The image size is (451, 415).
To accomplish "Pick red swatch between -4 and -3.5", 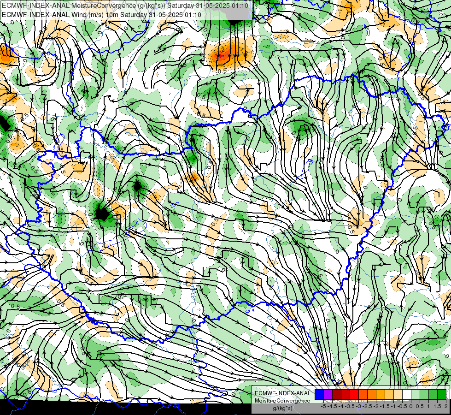I will [x=346, y=394].
